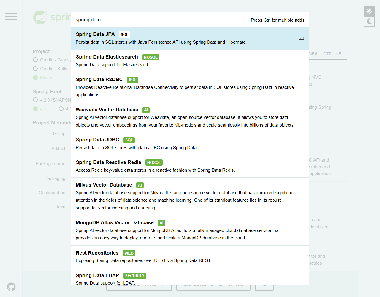Open the GitHub icon link

click(11, 287)
